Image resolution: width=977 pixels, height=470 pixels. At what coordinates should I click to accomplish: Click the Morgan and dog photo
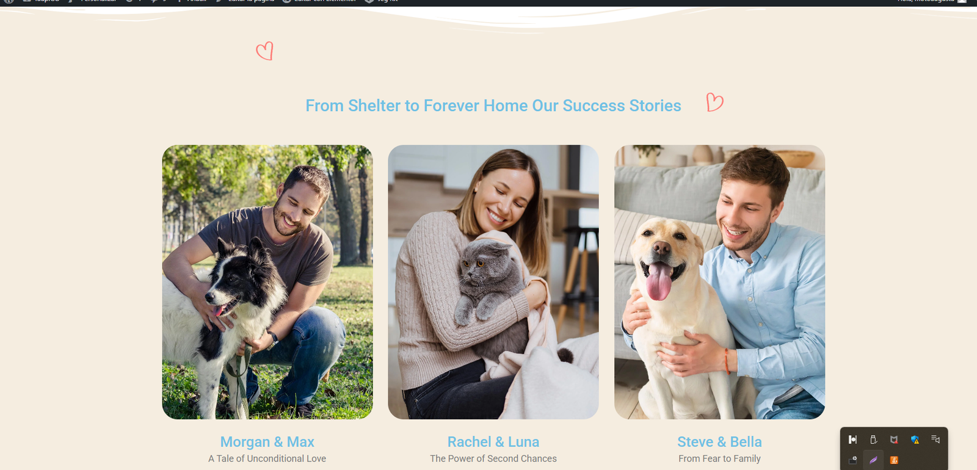point(267,282)
